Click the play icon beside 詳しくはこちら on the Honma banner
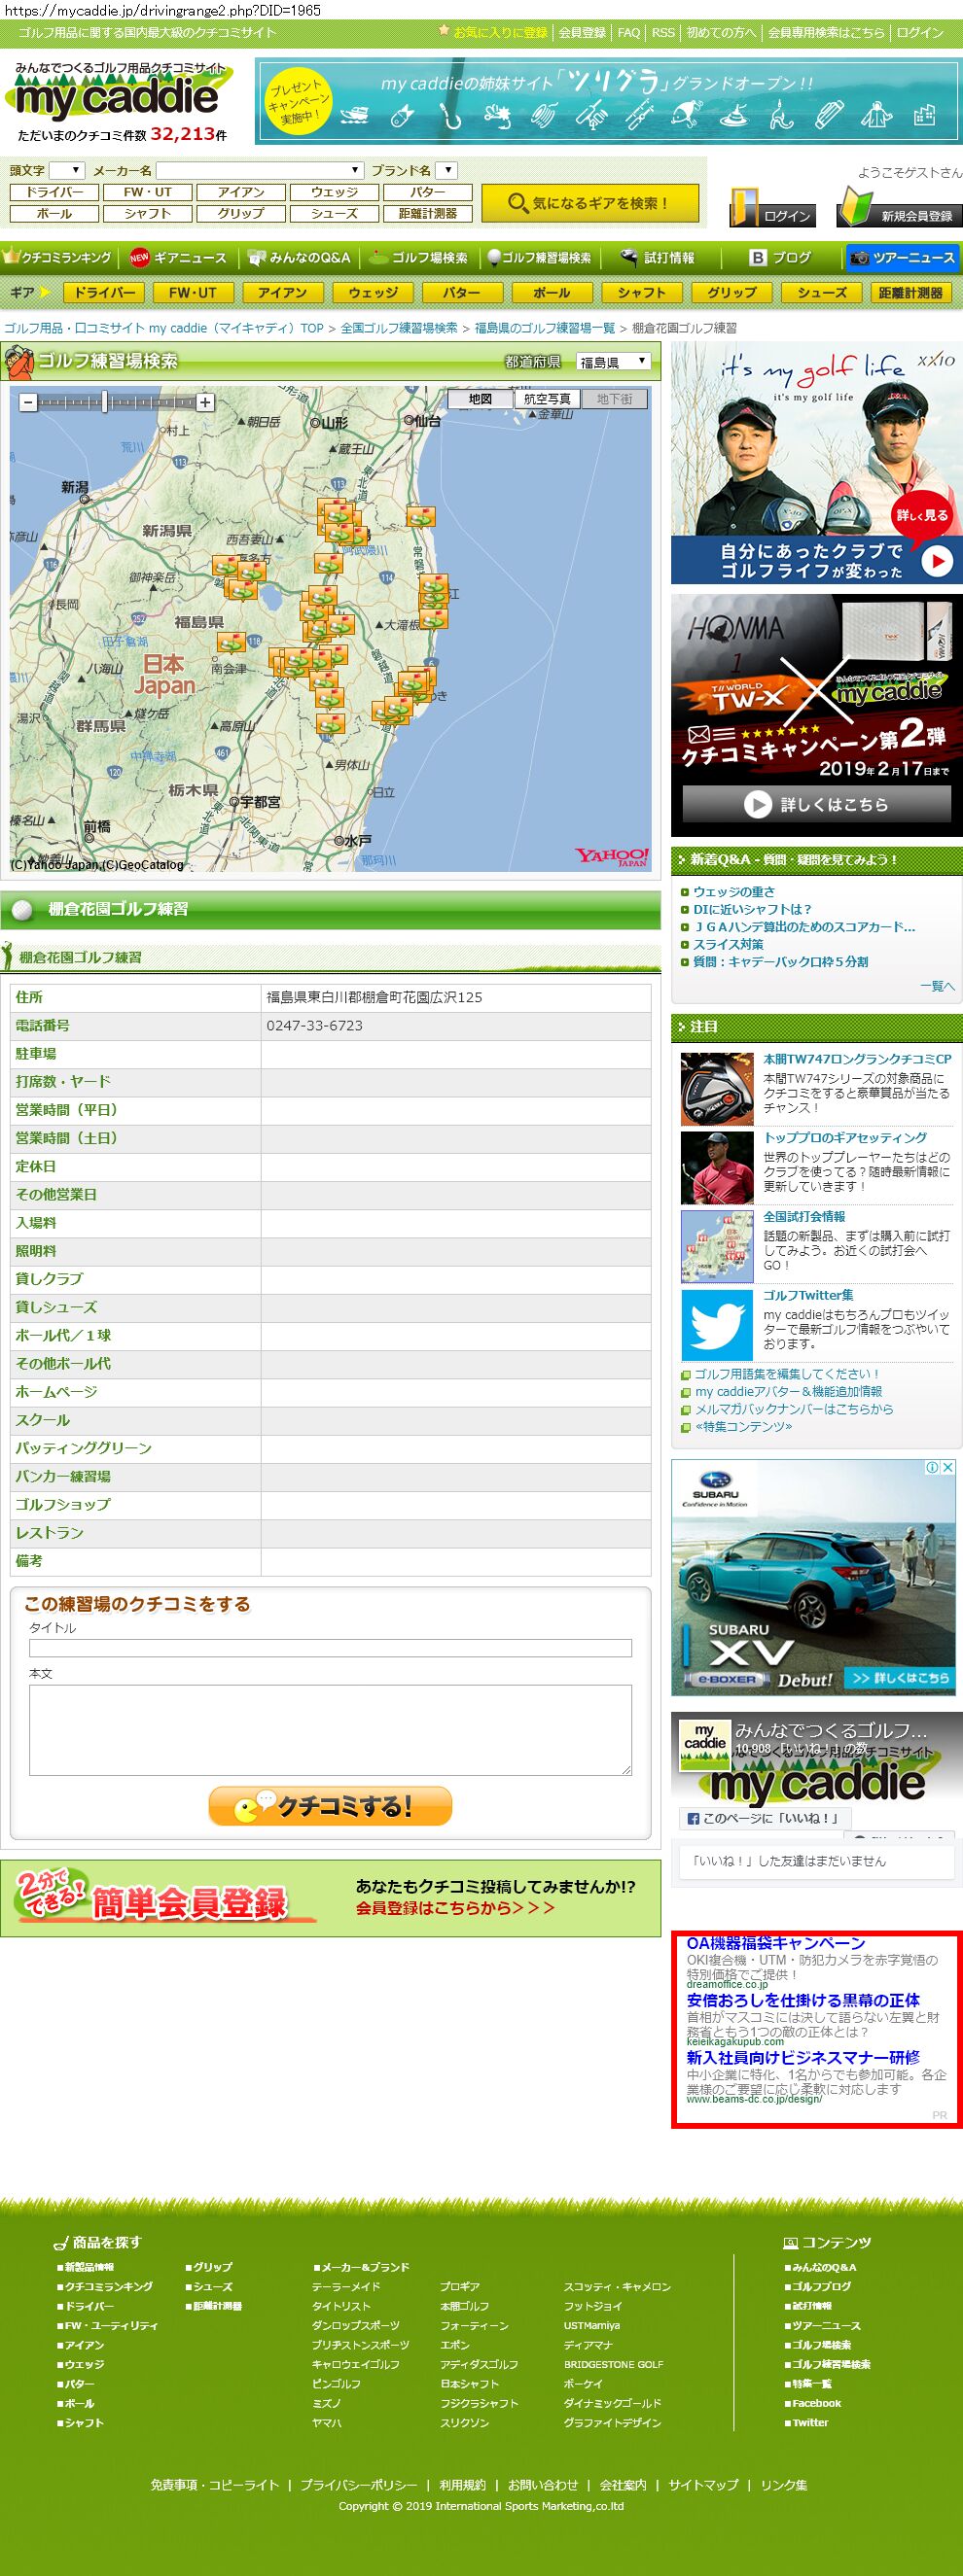This screenshot has height=2576, width=963. (x=758, y=804)
